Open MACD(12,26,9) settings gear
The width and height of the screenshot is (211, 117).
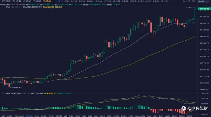pyautogui.click(x=25, y=93)
